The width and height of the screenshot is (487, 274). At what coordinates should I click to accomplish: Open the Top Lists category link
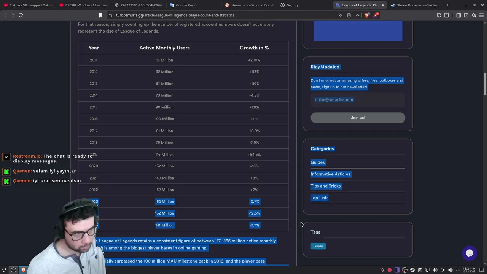[x=320, y=198]
